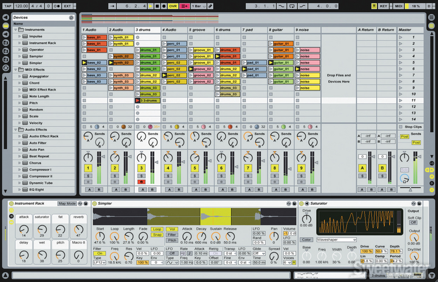Click the Simpler sample waveform display
The height and width of the screenshot is (282, 438).
tap(194, 217)
